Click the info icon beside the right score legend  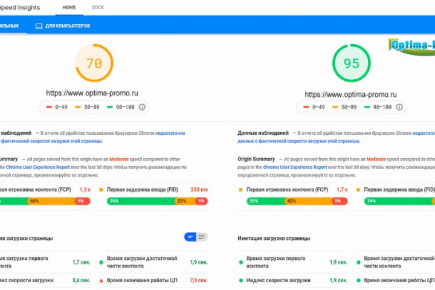click(x=399, y=107)
